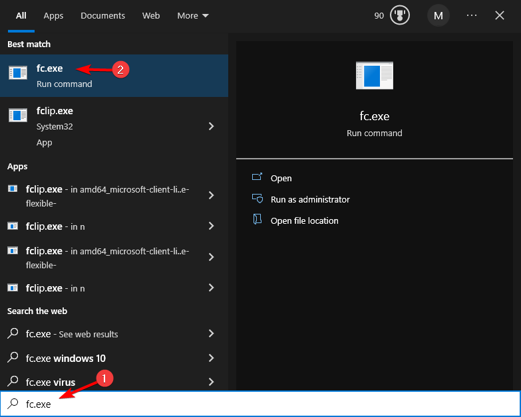Click Open in the preview pane
The height and width of the screenshot is (417, 521).
[x=281, y=179]
